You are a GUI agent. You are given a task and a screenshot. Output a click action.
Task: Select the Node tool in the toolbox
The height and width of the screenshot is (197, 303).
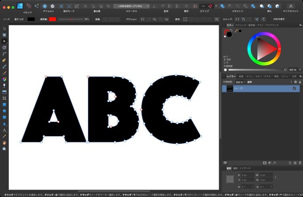pyautogui.click(x=4, y=41)
